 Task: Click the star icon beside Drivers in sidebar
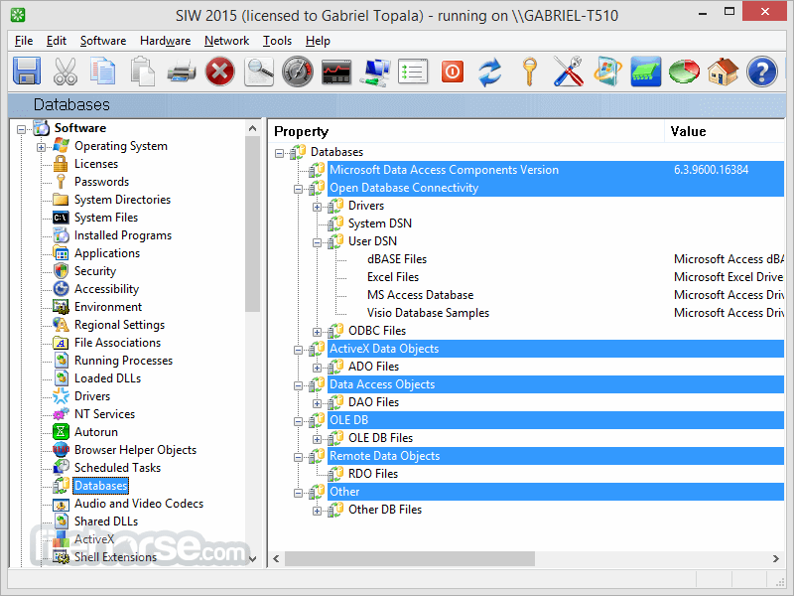pos(61,395)
